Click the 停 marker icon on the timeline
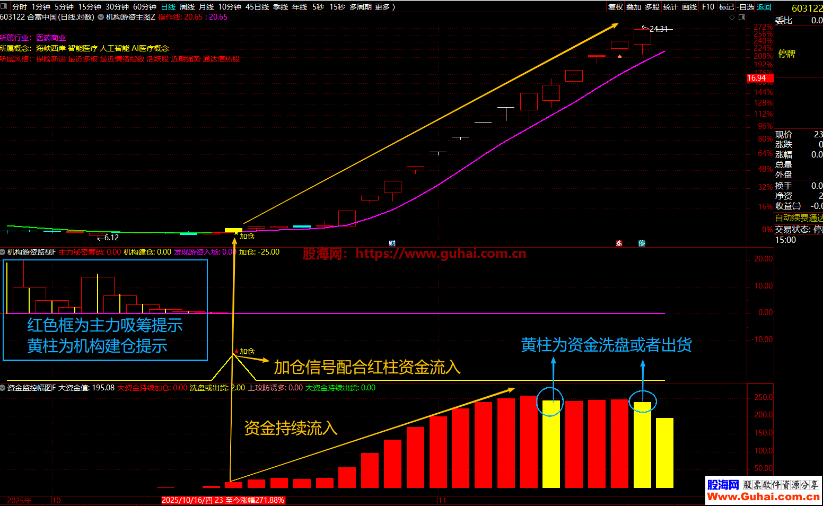The height and width of the screenshot is (506, 823). [x=642, y=243]
